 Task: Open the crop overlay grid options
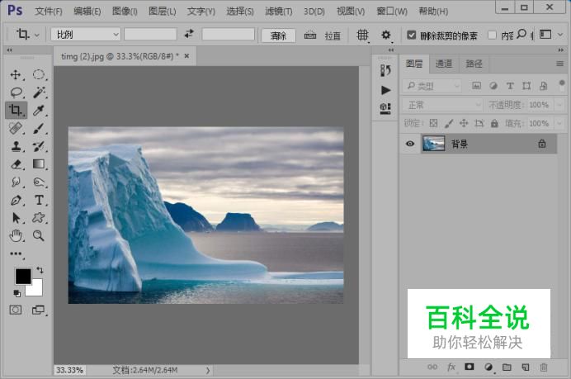[x=362, y=36]
